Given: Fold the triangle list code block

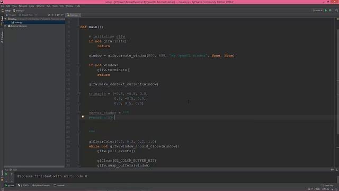Looking at the screenshot, I should coord(79,94).
